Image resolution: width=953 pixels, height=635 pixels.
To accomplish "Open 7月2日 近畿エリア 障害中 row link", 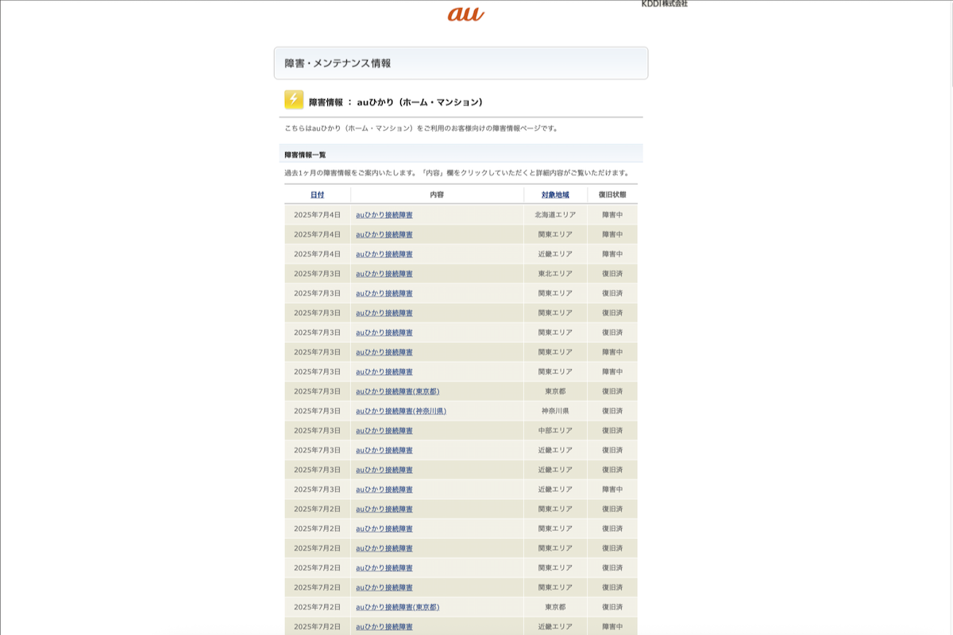I will pyautogui.click(x=384, y=626).
